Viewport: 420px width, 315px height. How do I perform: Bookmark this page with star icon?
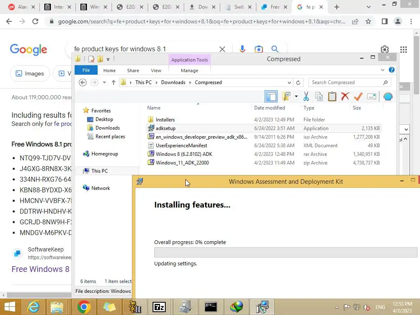[x=368, y=21]
